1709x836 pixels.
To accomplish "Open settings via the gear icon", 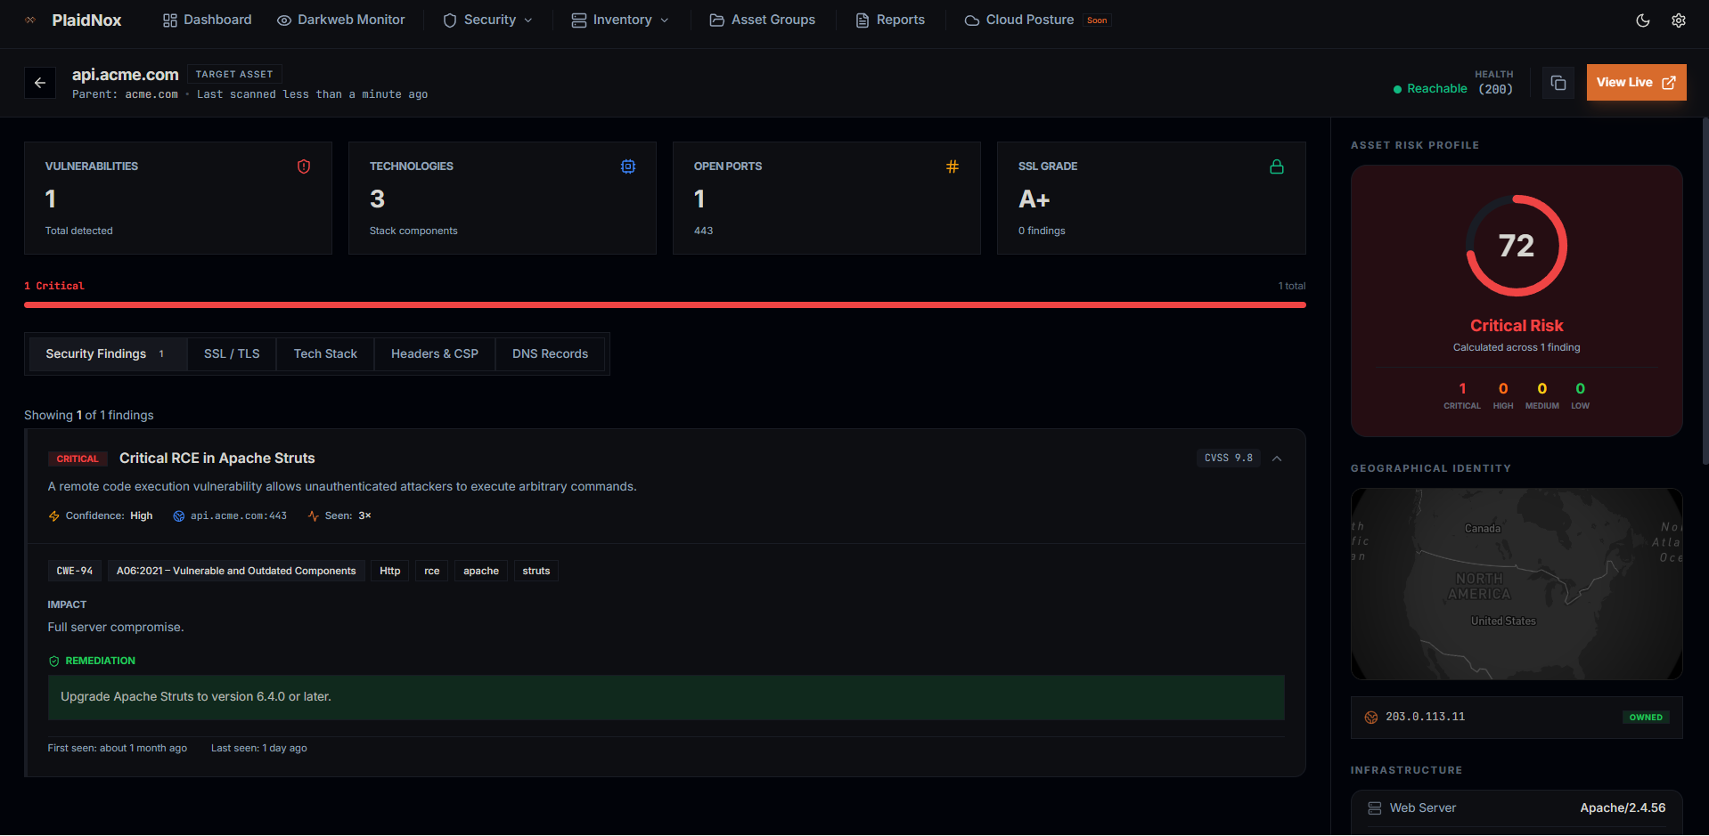I will (x=1678, y=20).
